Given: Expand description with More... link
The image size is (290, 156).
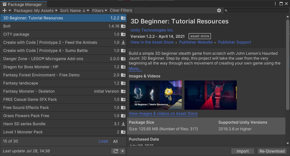Looking at the screenshot, I should coord(135,69).
